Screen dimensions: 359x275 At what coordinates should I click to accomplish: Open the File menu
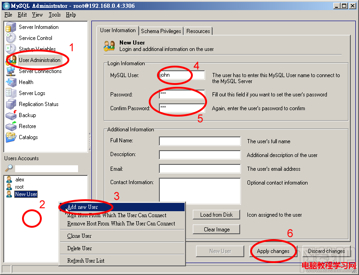(x=8, y=15)
